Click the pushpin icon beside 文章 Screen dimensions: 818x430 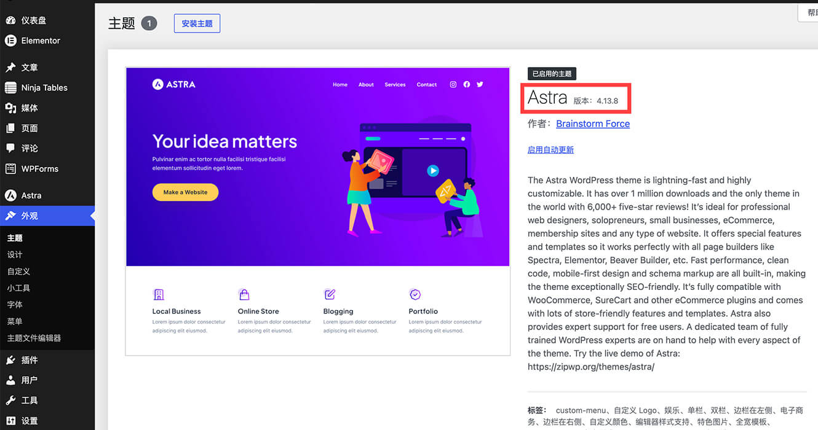(10, 68)
